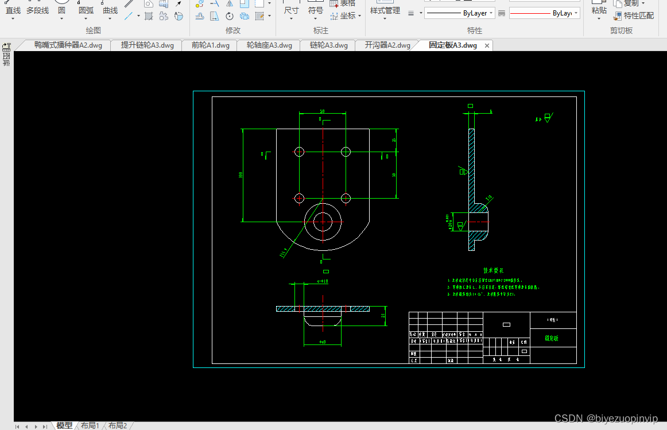This screenshot has height=430, width=667.
Task: Go to next layout tab arrow
Action: pyautogui.click(x=36, y=427)
